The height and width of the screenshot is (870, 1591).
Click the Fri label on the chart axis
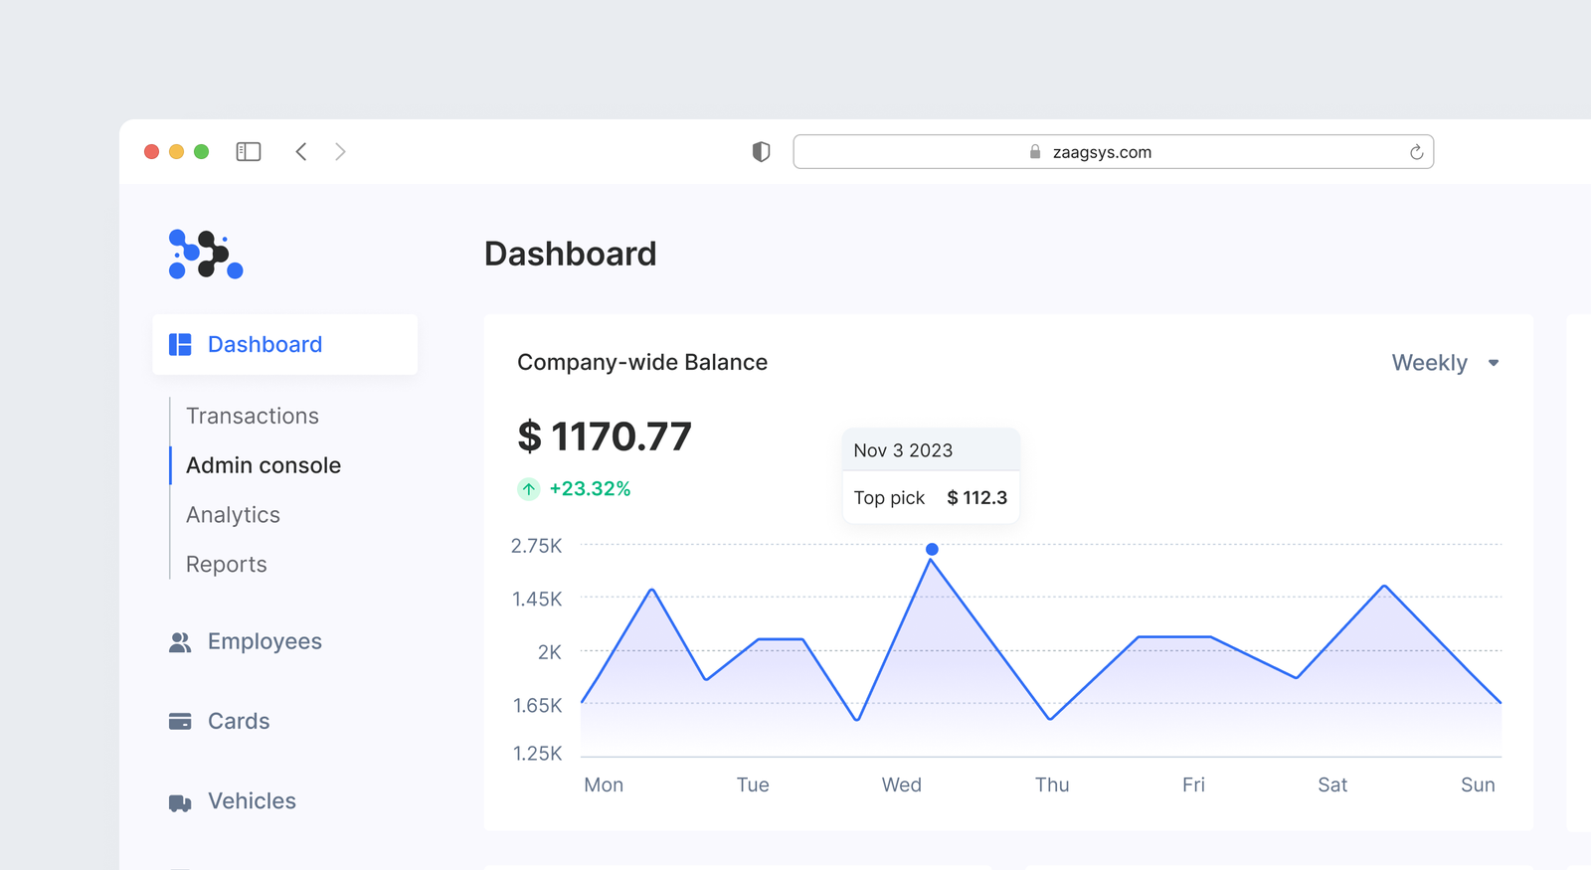(1193, 785)
